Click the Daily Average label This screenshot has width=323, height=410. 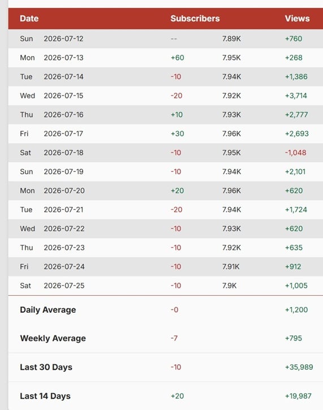tap(48, 310)
